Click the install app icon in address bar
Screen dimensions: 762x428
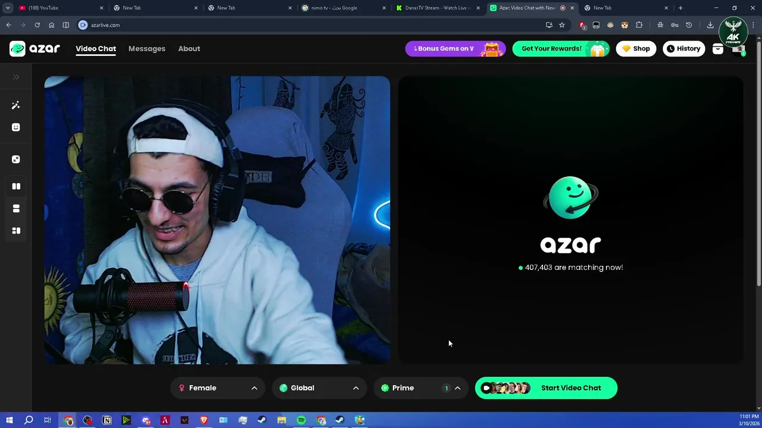coord(549,25)
